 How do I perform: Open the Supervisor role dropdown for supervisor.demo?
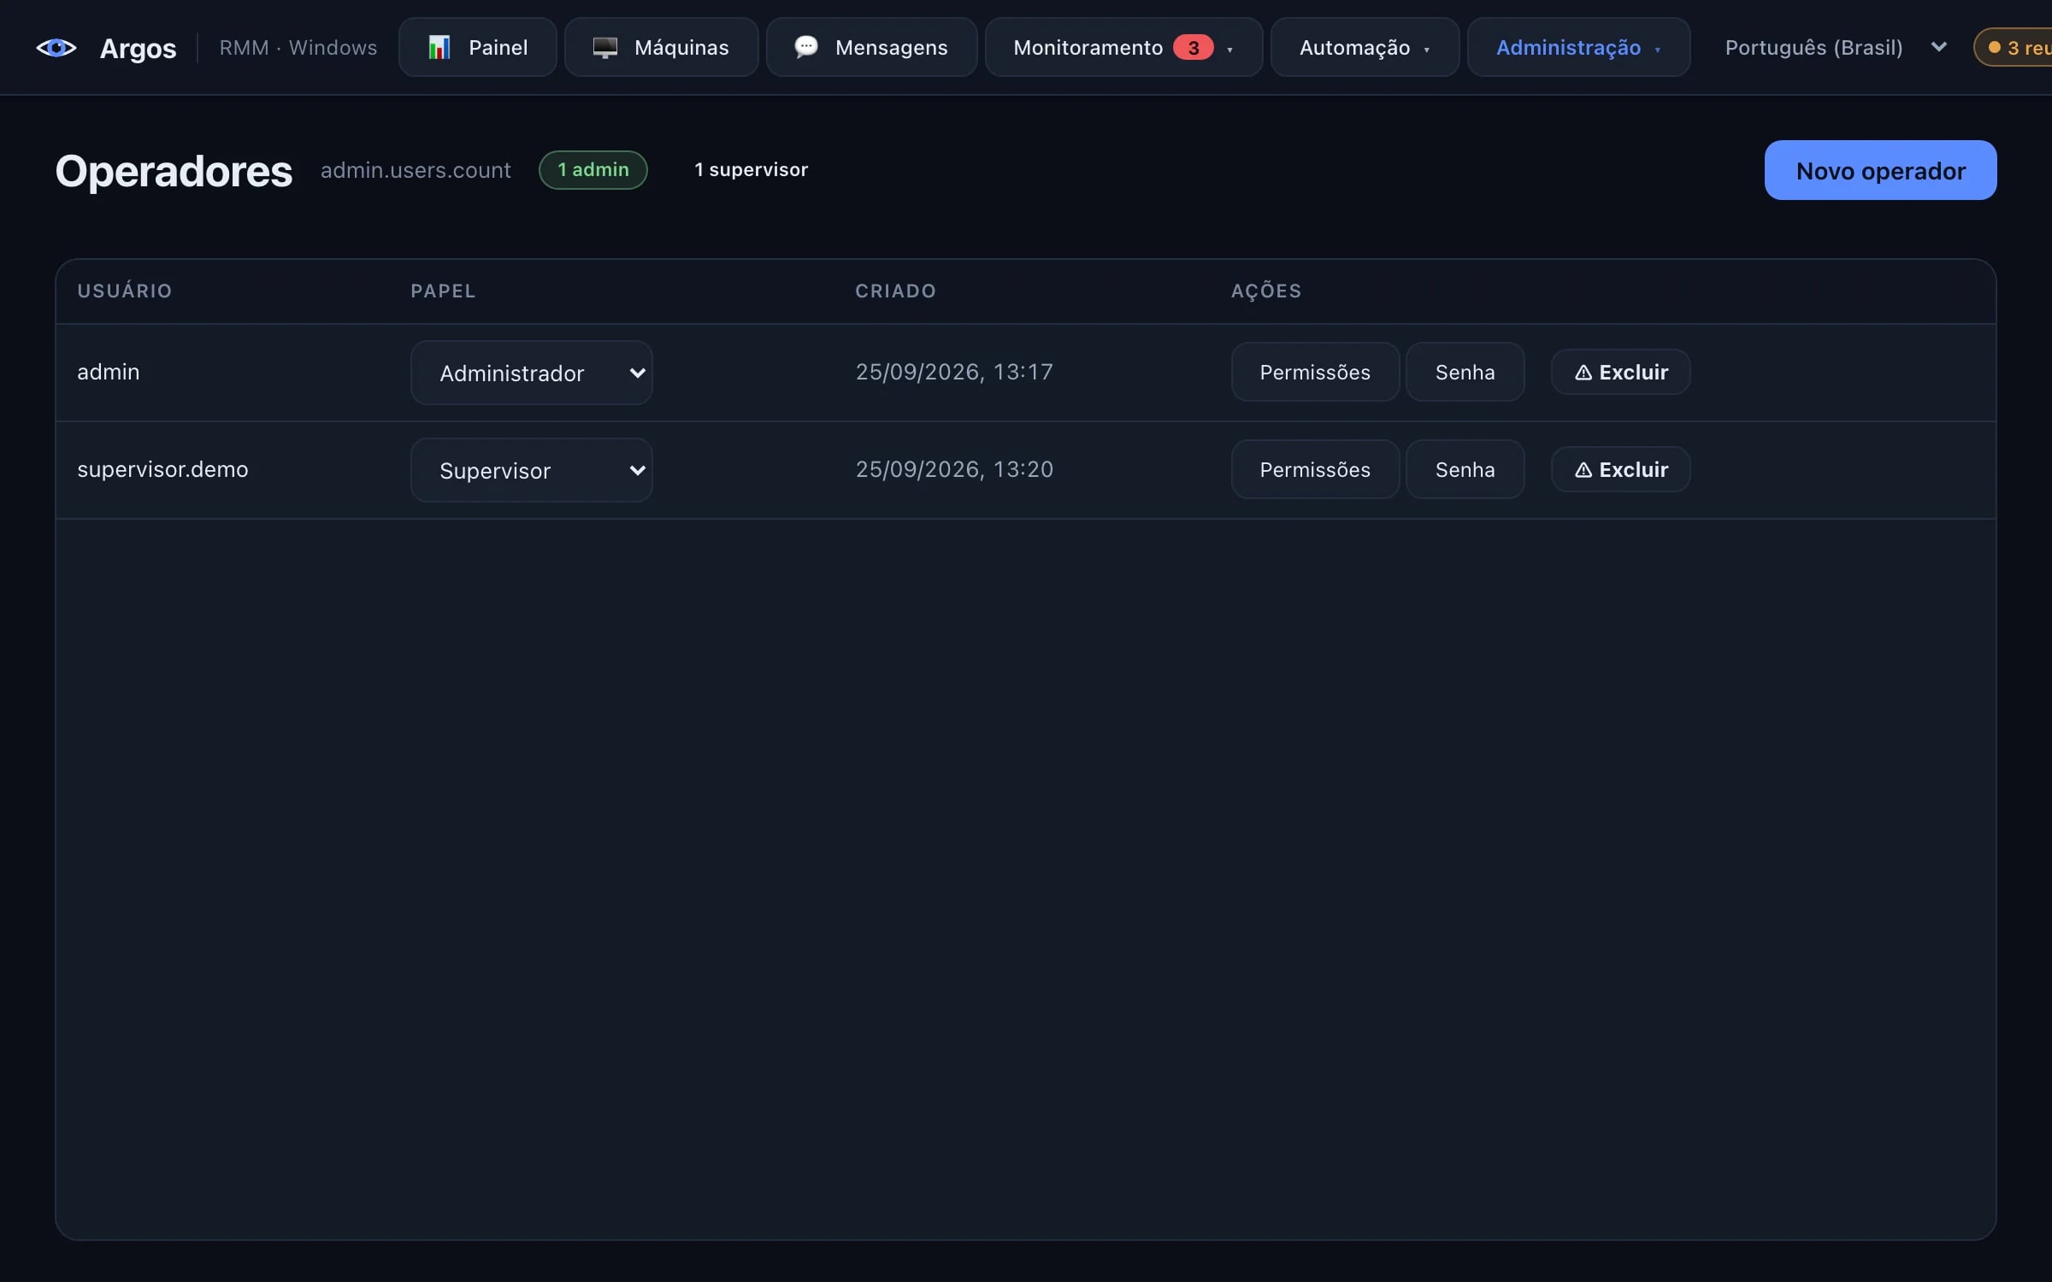click(531, 470)
